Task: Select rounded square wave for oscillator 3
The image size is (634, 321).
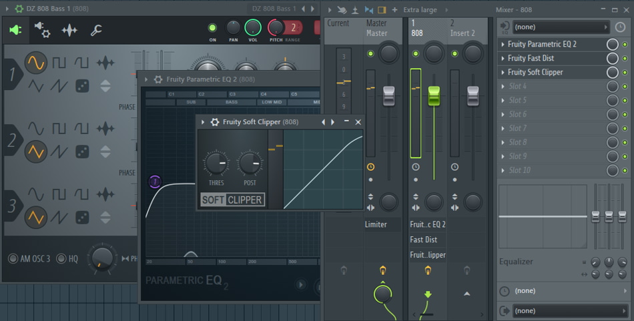Action: [x=81, y=194]
